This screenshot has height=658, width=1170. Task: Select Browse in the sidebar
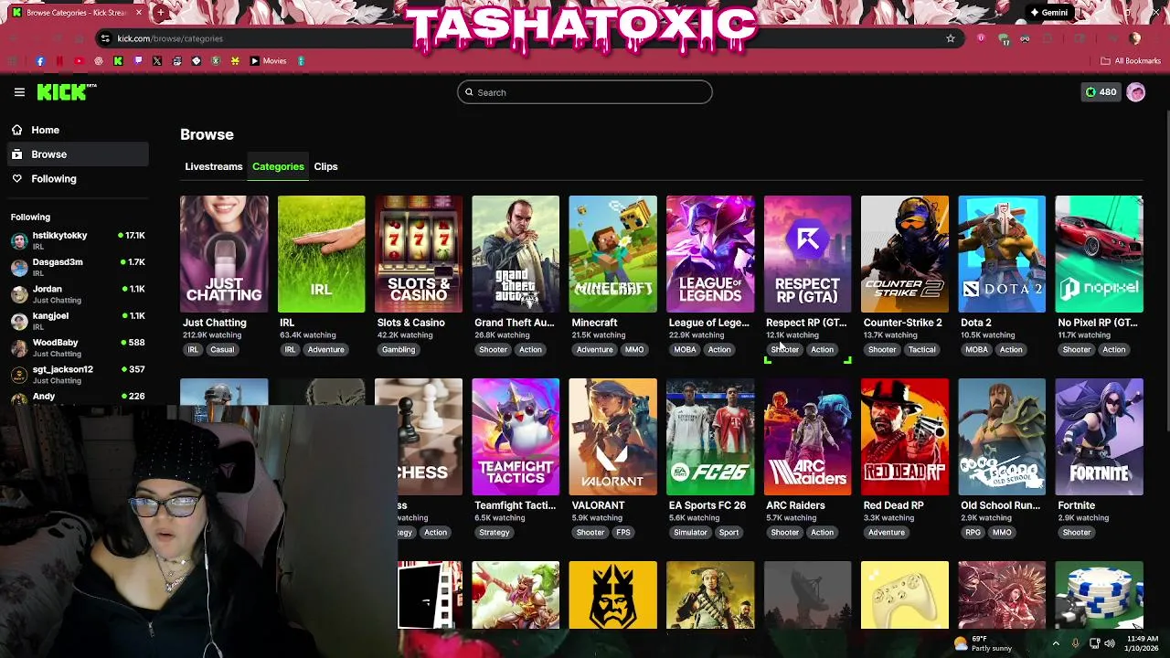tap(77, 154)
